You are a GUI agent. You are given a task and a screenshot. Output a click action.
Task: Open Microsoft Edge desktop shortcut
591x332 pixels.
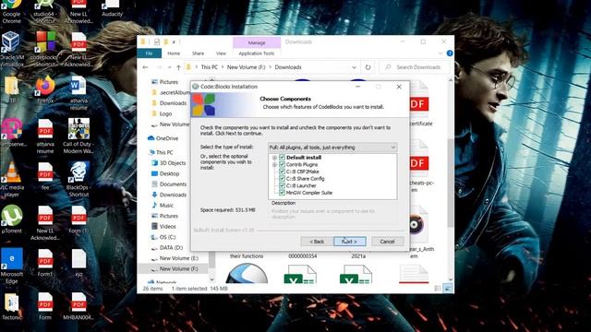(12, 267)
